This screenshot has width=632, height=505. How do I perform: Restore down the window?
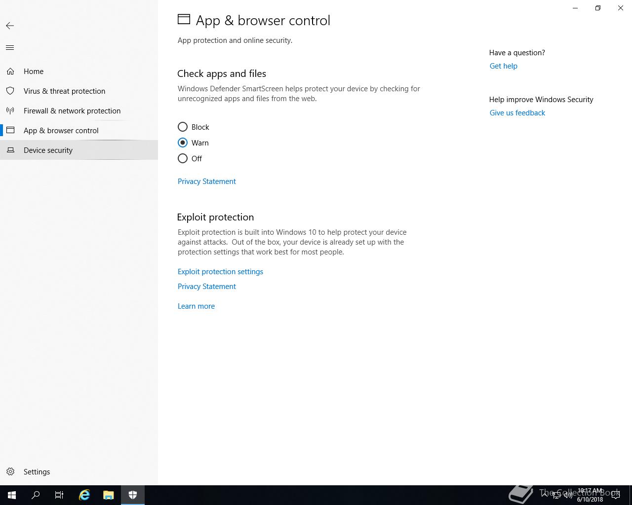coord(598,8)
